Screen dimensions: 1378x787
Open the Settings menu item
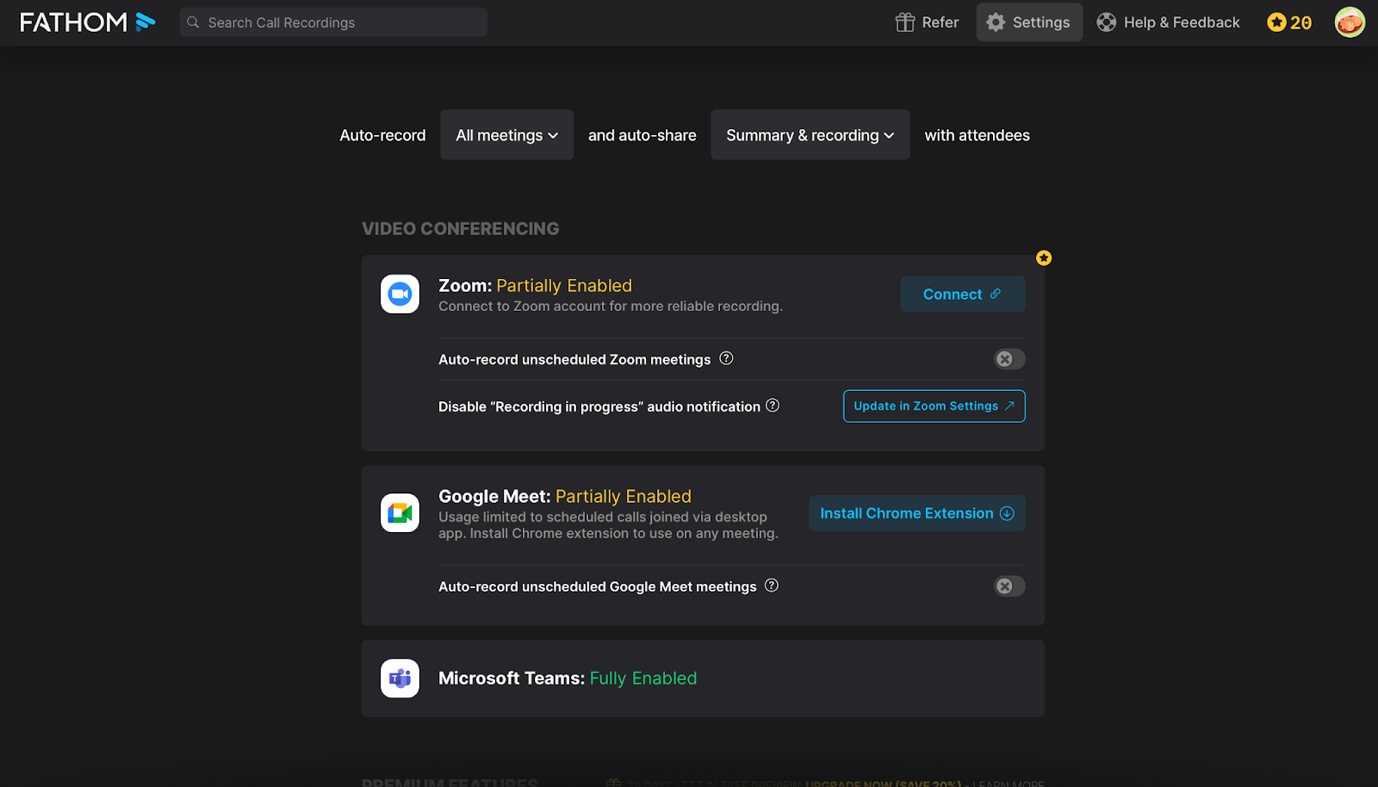(x=1028, y=22)
